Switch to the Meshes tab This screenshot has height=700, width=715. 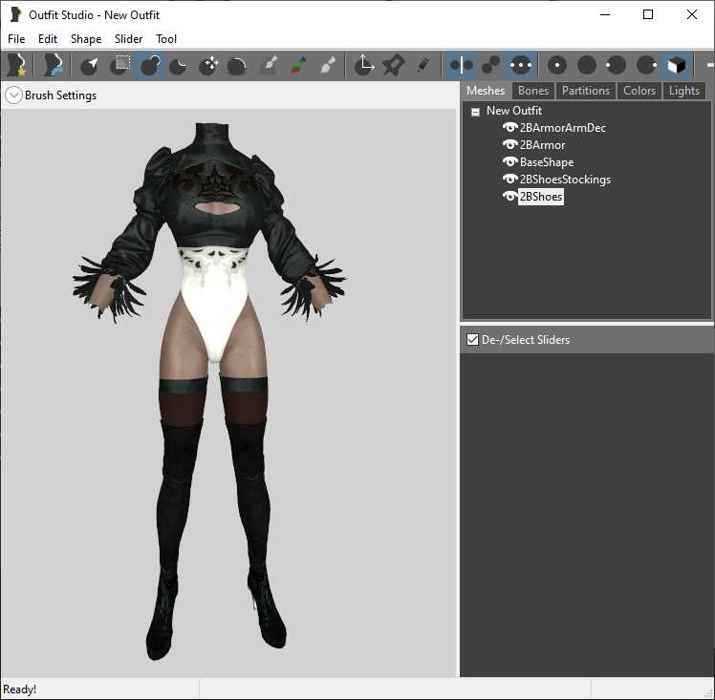pos(486,91)
